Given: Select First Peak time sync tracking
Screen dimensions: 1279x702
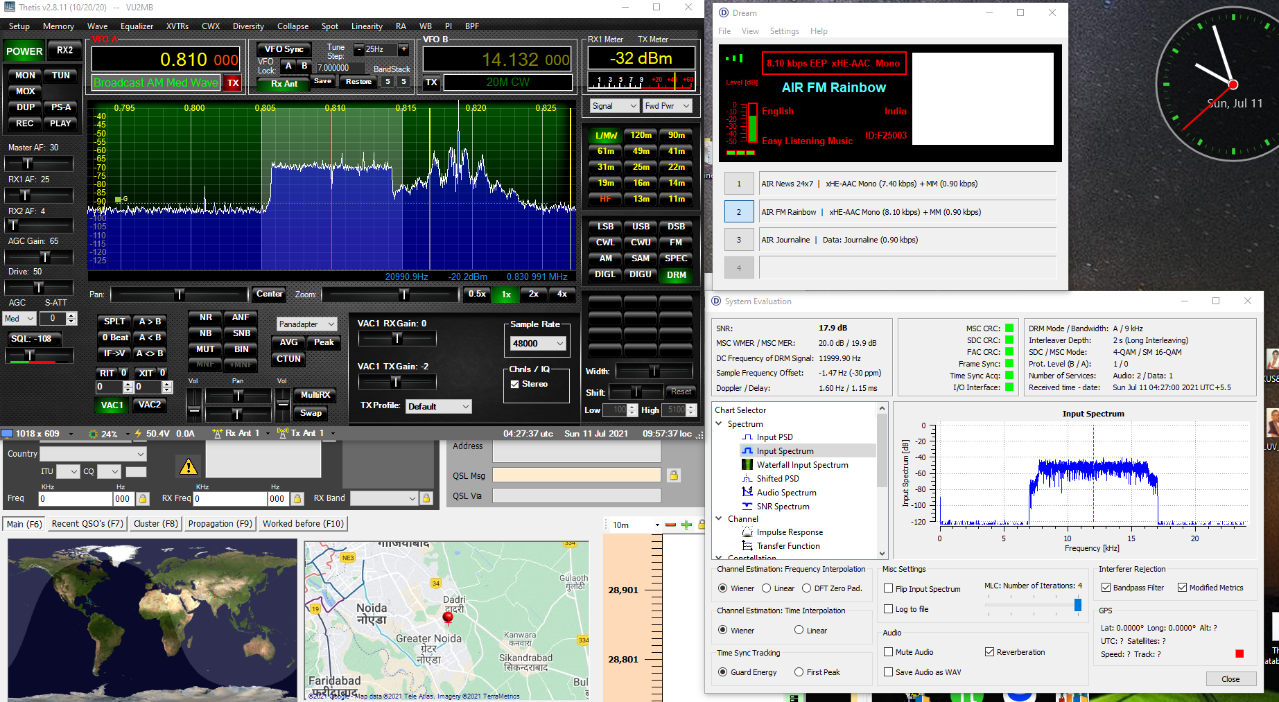Looking at the screenshot, I should click(x=799, y=672).
